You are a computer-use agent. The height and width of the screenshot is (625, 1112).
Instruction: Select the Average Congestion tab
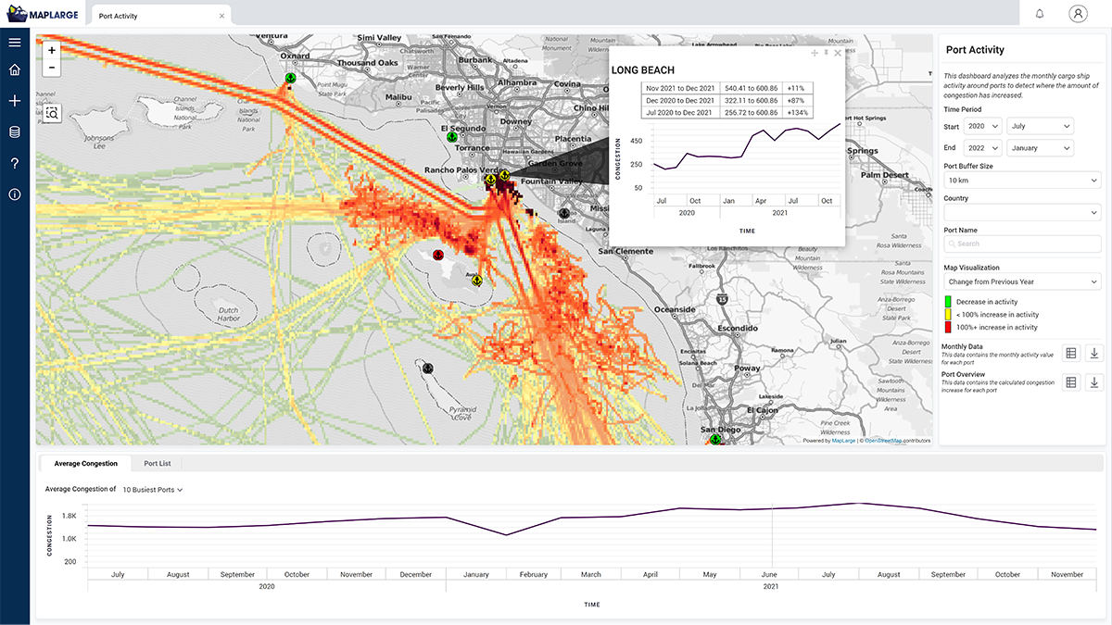tap(85, 463)
